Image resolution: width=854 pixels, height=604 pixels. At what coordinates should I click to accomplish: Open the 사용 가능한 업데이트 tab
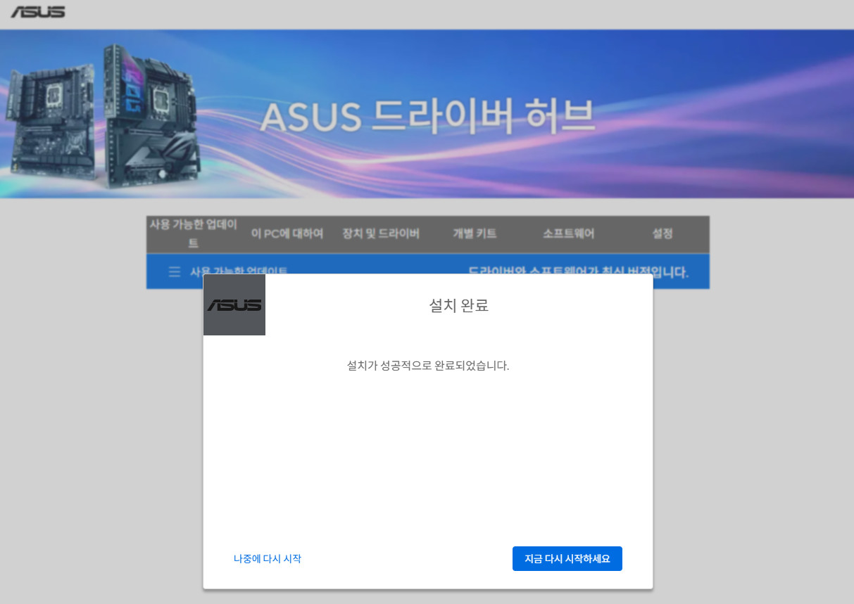click(194, 233)
